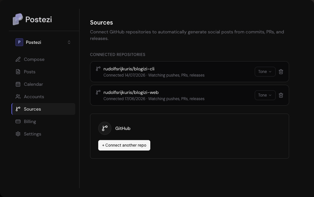The image size is (314, 197).
Task: Click the GitHub label in connect card
Action: coord(123,128)
